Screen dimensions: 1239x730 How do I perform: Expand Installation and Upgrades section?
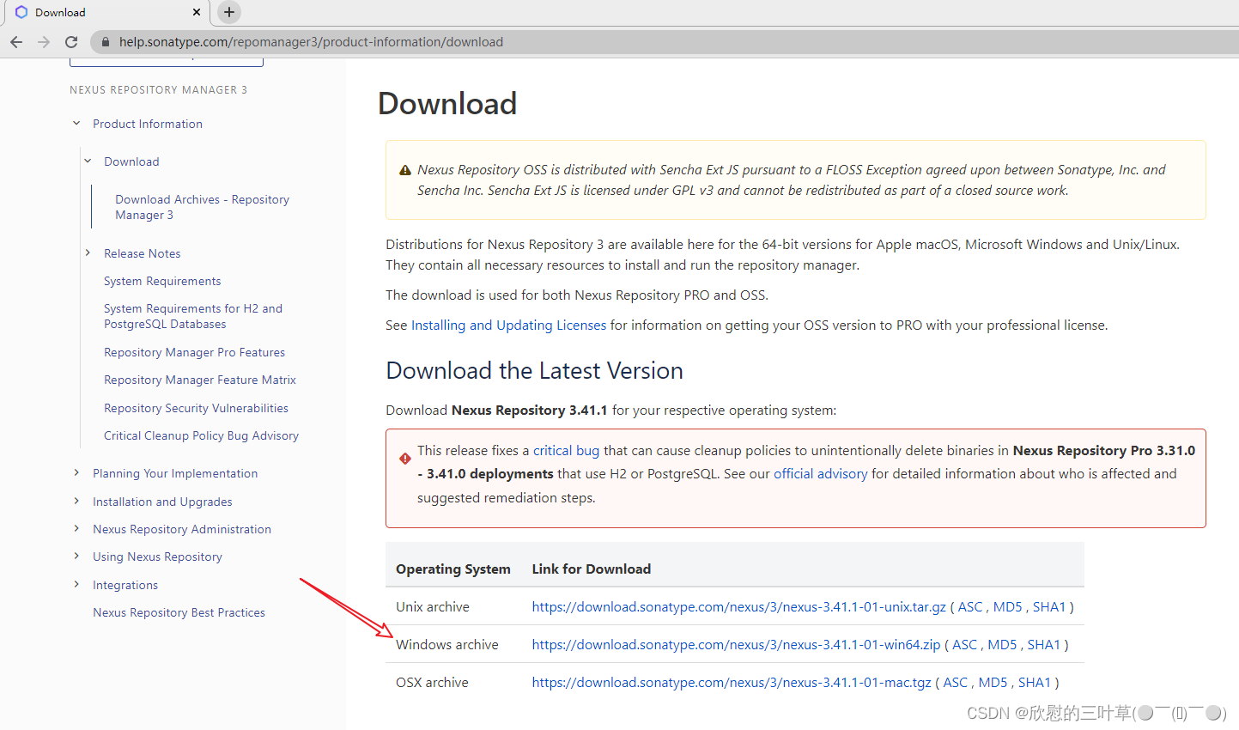76,502
